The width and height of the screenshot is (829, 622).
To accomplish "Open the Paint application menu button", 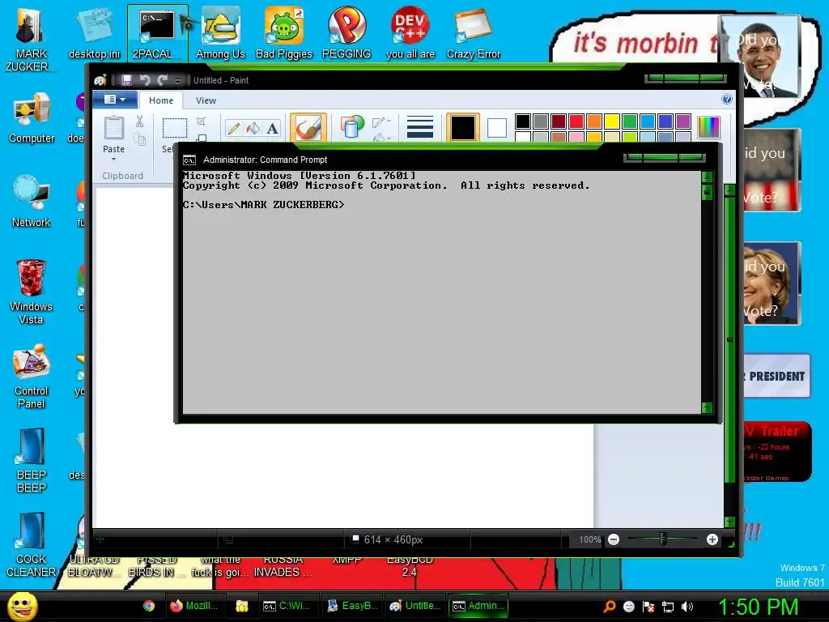I will click(x=115, y=100).
